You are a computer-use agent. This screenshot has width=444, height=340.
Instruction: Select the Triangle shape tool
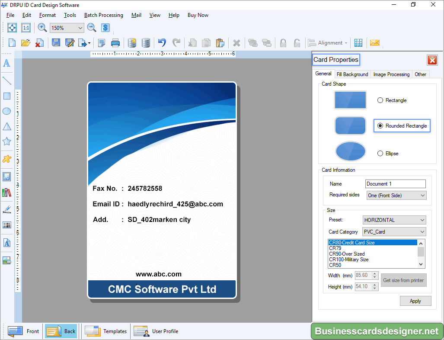coord(7,126)
